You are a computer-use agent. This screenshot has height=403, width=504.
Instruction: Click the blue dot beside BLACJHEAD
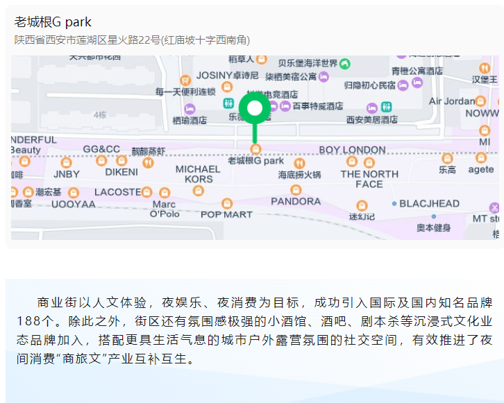[394, 204]
